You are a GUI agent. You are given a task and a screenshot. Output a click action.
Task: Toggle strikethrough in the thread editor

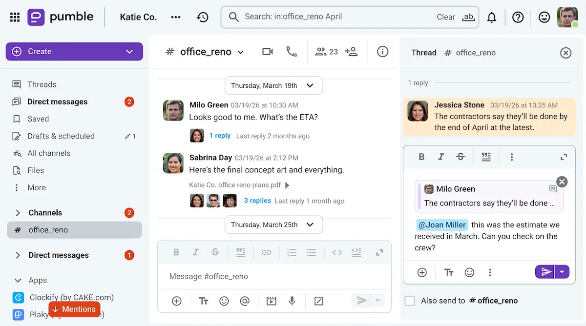[x=460, y=157]
